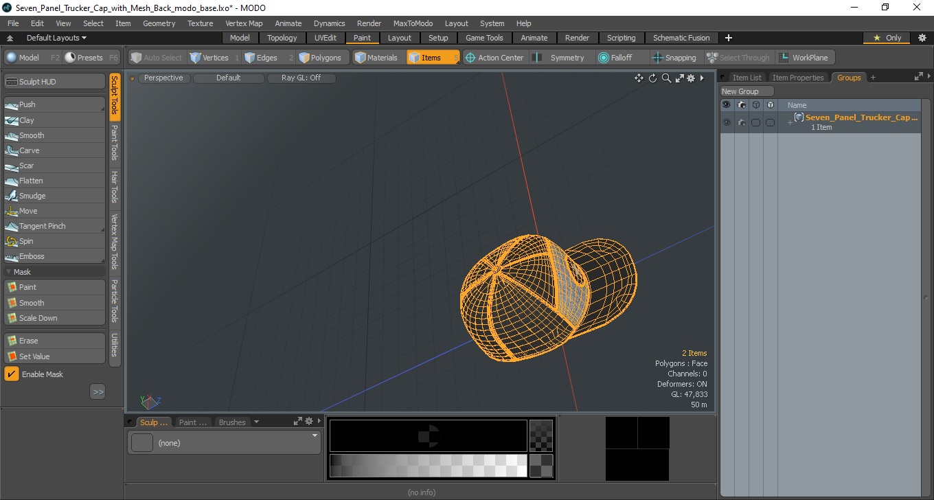
Task: Toggle the Only star filter button
Action: coord(887,38)
